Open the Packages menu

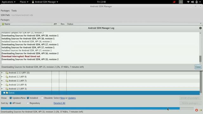[x=5, y=11]
